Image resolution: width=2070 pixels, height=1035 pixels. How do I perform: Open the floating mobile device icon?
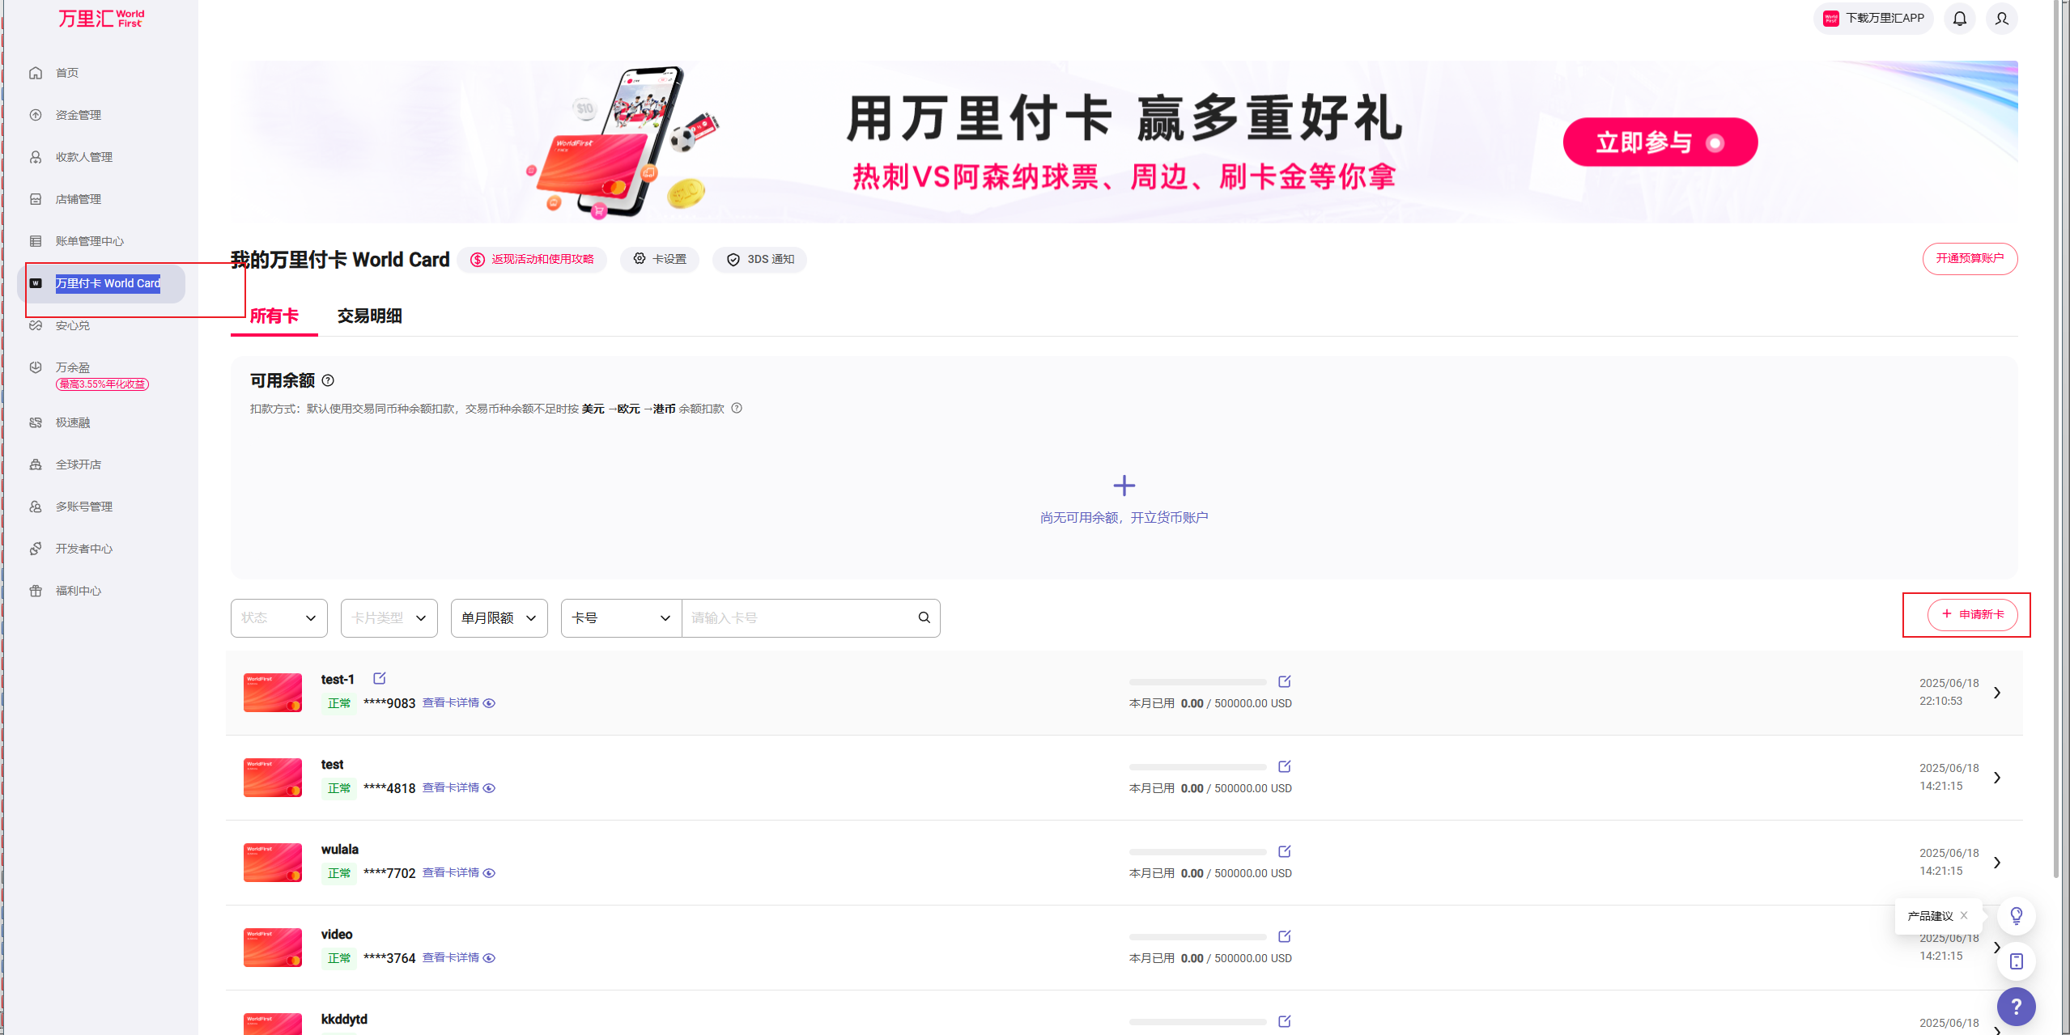(x=2016, y=961)
